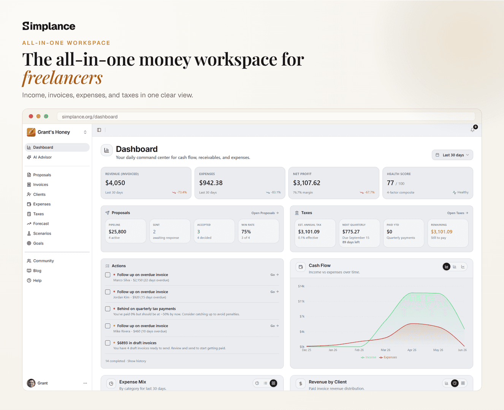Screen dimensions: 504x410
Task: Go to Proposals in the sidebar
Action: tap(57, 175)
